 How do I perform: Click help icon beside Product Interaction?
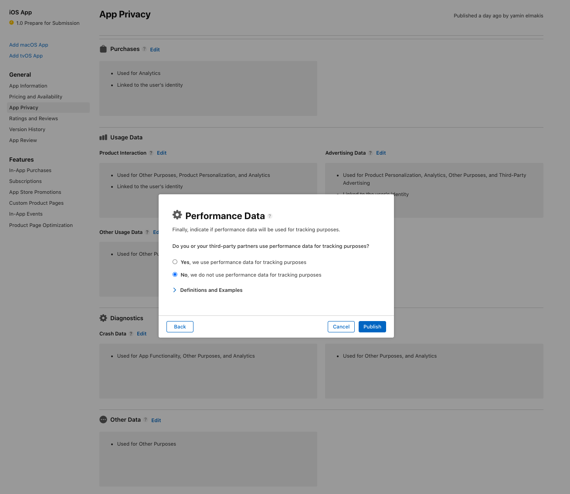(x=151, y=153)
